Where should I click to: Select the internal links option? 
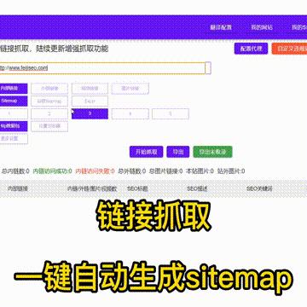[14, 89]
